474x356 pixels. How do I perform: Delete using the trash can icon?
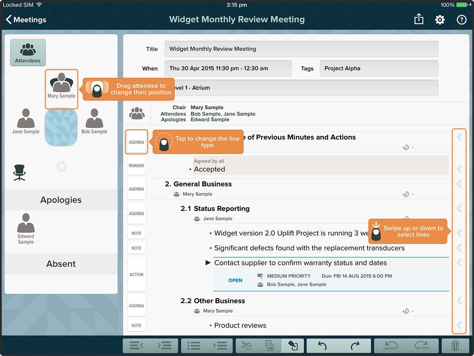tap(455, 345)
